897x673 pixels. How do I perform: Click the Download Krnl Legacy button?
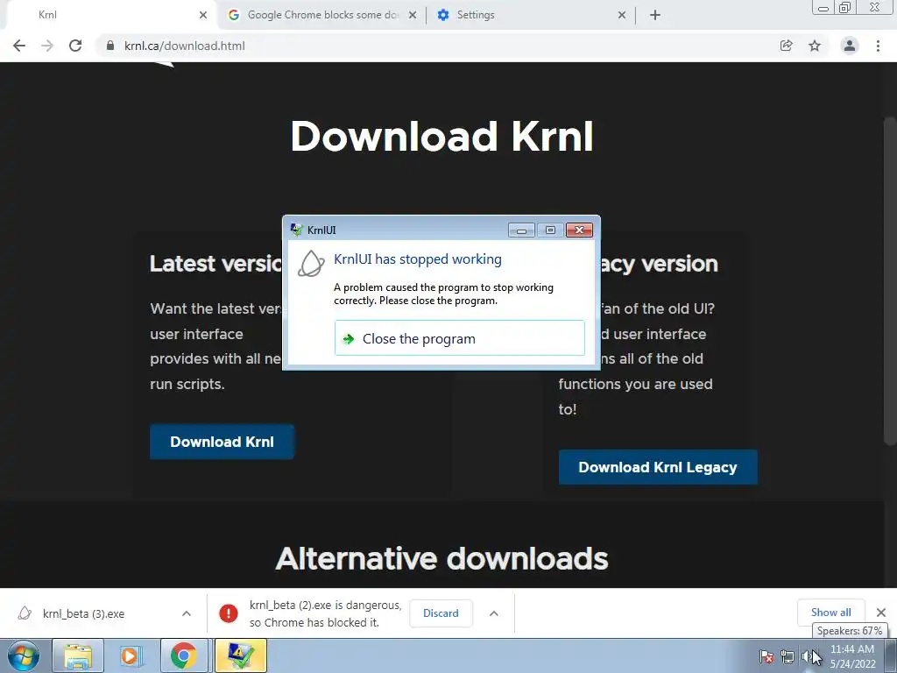pos(658,467)
